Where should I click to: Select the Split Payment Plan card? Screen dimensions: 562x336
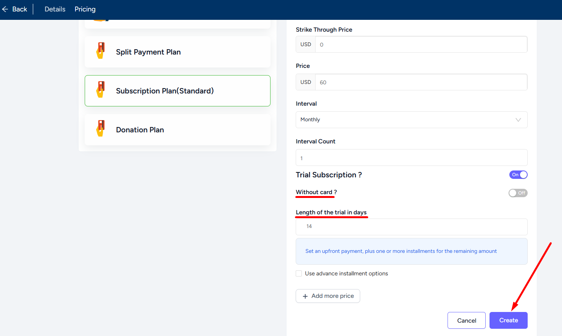click(177, 52)
